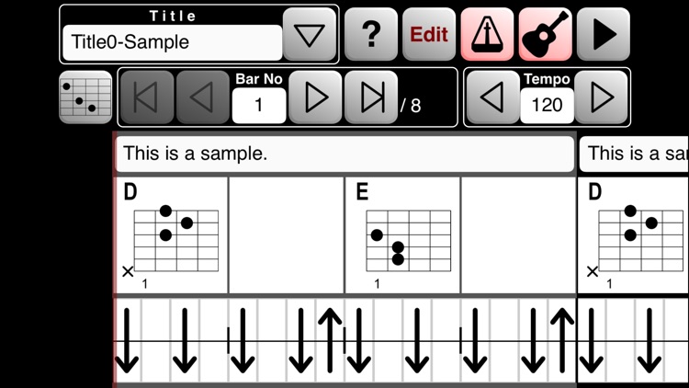
Task: Select the first D chord diagram
Action: coord(172,235)
